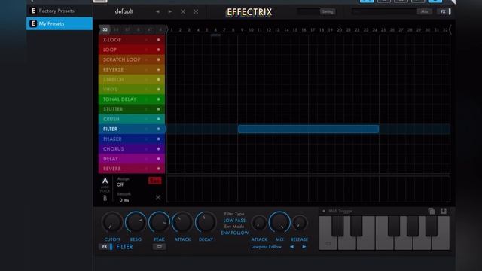
Task: Click the PEAK knob
Action: (x=159, y=222)
